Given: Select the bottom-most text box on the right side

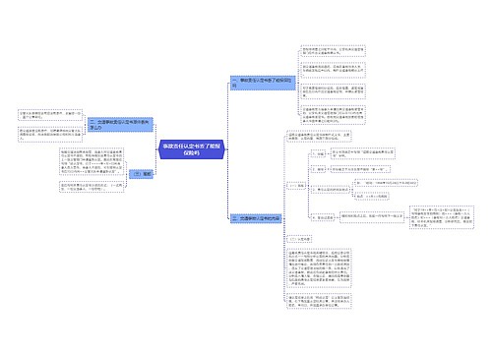Looking at the screenshot, I should tap(319, 301).
